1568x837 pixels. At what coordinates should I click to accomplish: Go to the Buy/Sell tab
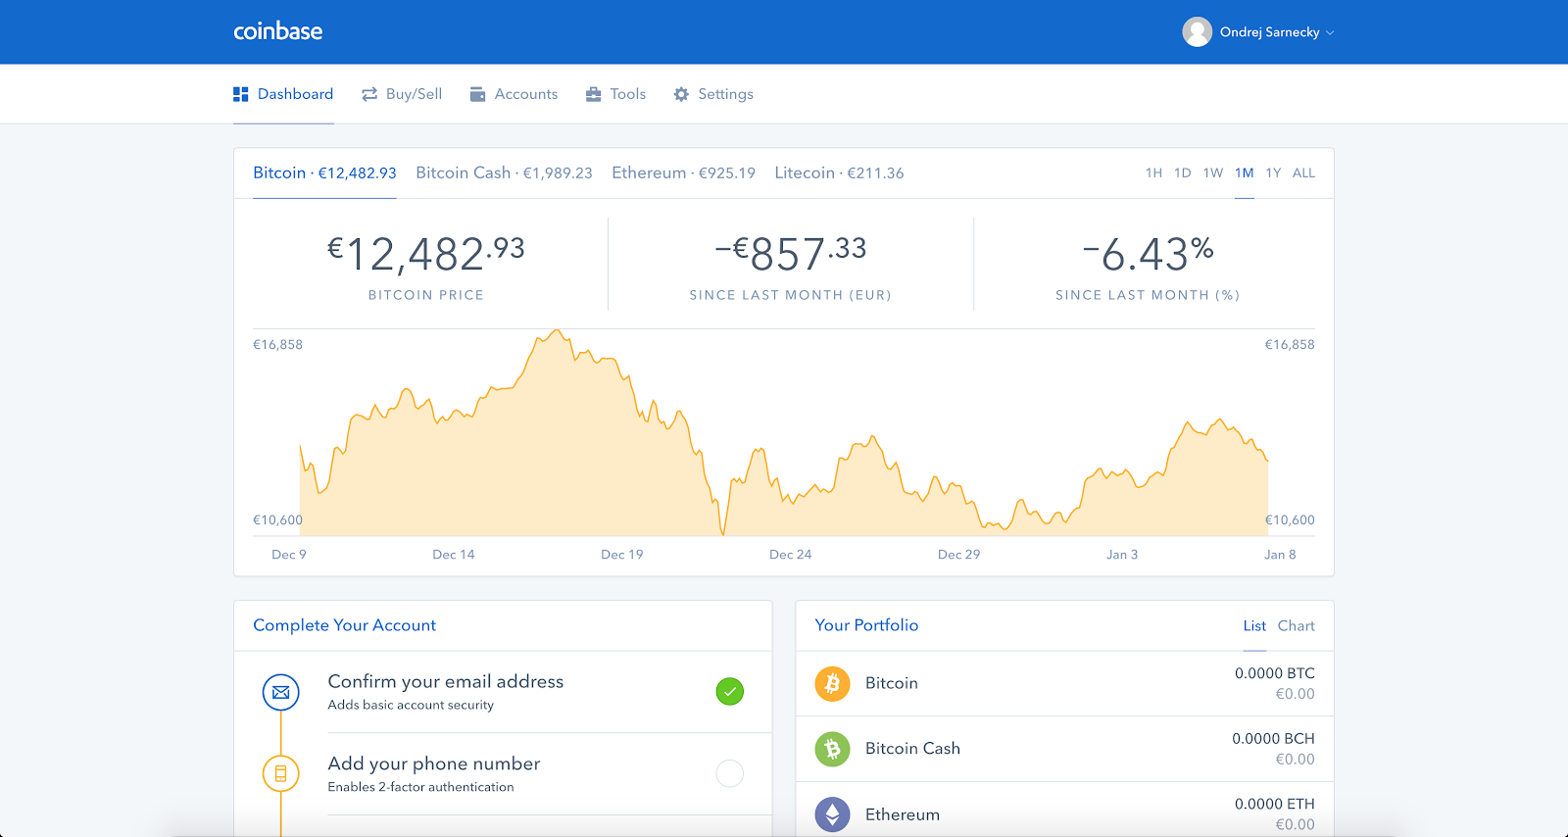pyautogui.click(x=402, y=94)
